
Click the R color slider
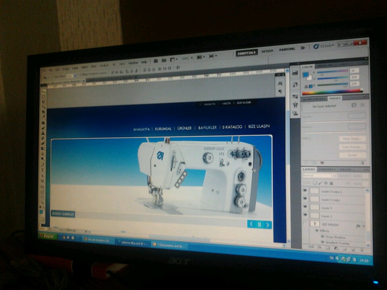pos(333,72)
